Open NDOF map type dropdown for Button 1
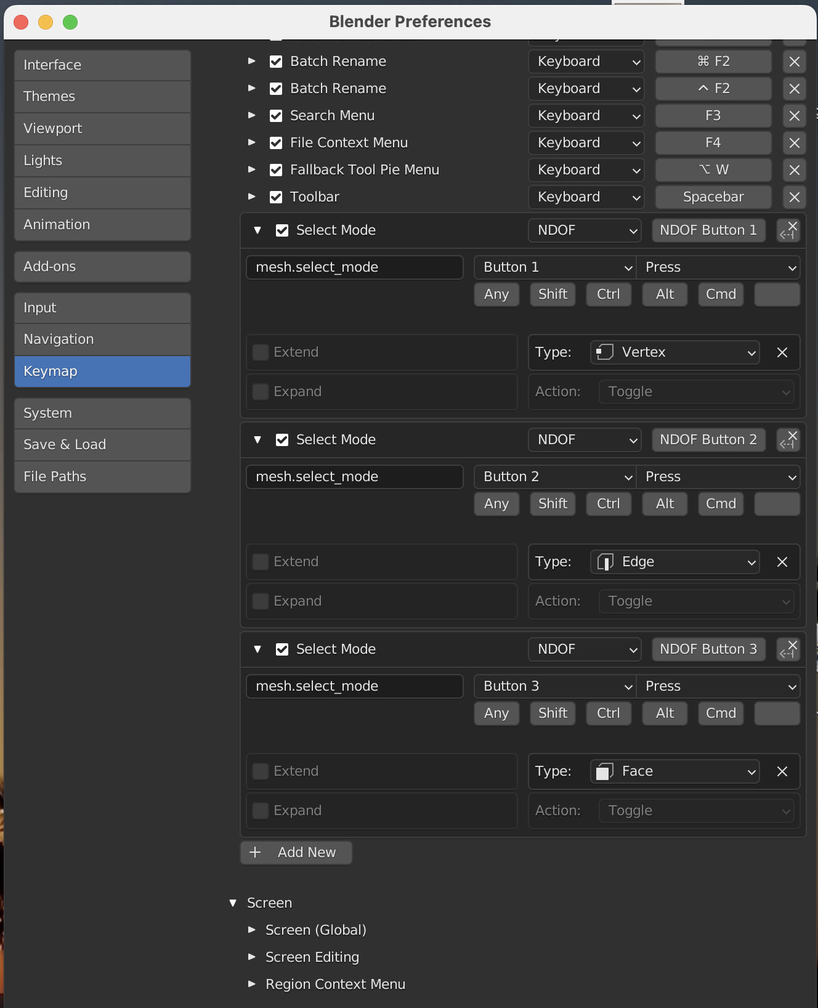The height and width of the screenshot is (1008, 818). (585, 230)
